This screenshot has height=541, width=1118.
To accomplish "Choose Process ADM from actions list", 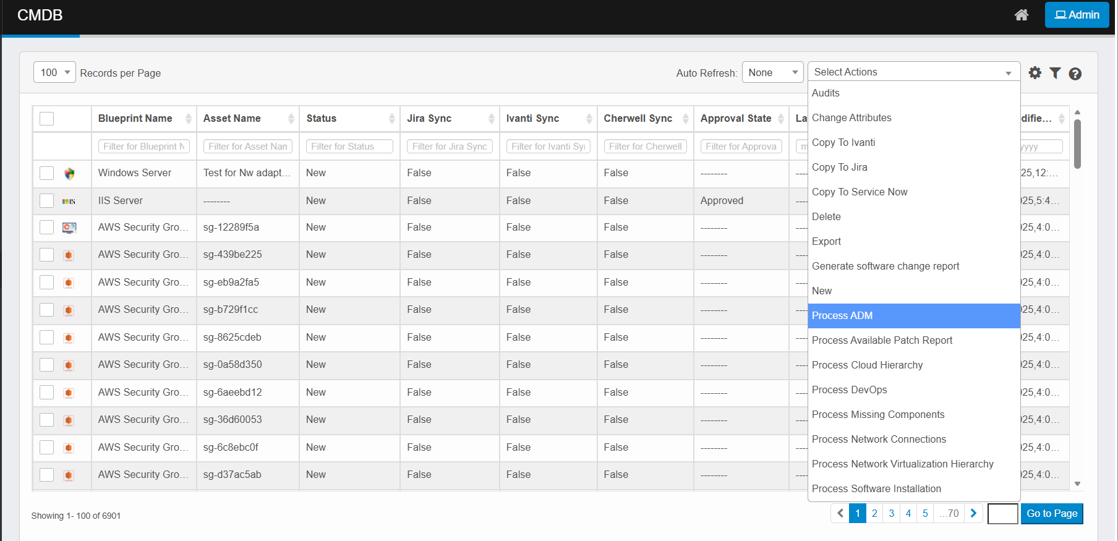I will click(x=913, y=315).
